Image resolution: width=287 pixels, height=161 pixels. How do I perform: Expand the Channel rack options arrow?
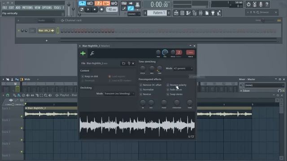[x=18, y=21]
